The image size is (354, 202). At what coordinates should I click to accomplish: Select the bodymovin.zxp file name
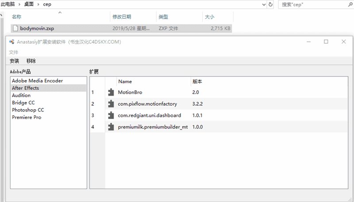(x=37, y=28)
